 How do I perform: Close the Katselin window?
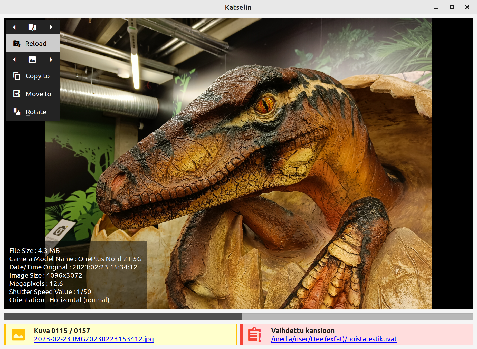467,7
